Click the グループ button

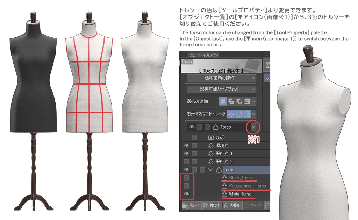(191, 206)
